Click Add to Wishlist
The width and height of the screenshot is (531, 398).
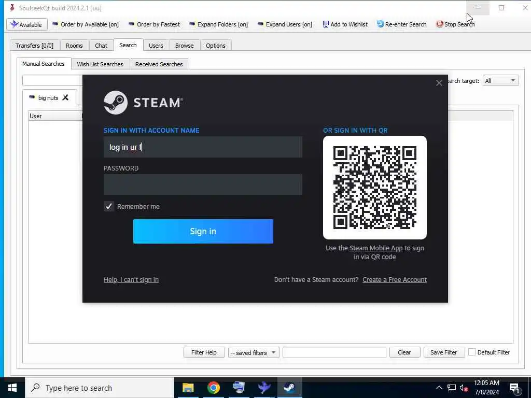[345, 24]
